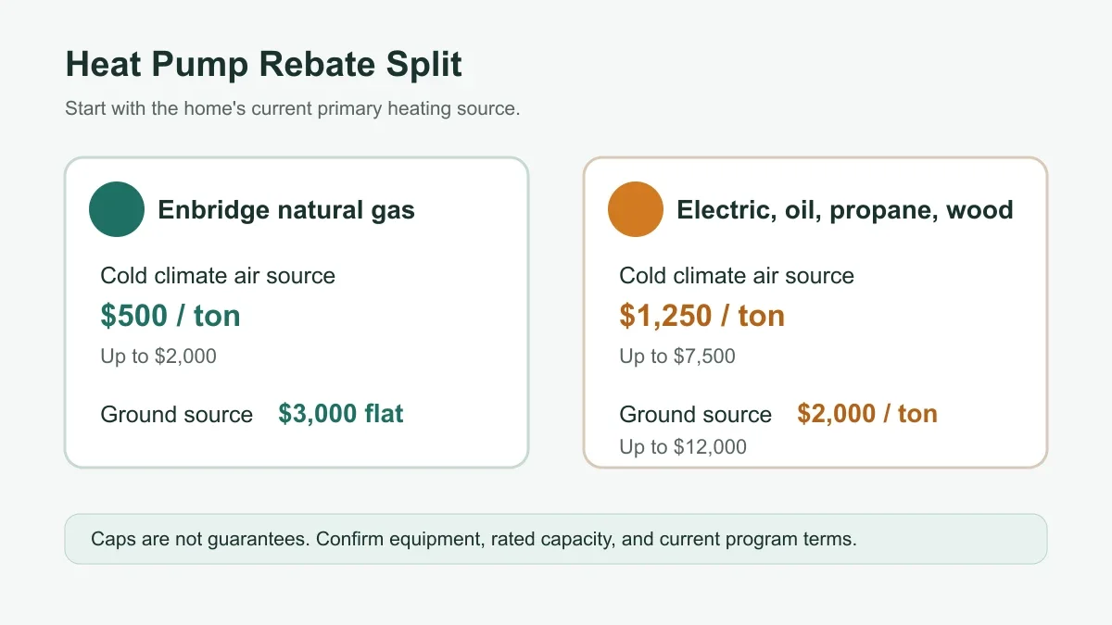Viewport: 1112px width, 625px height.
Task: Click the "Up to $2,000" cap text
Action: pyautogui.click(x=158, y=356)
